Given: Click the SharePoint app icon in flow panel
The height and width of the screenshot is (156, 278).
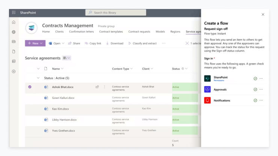Looking at the screenshot, I should click(x=207, y=78).
